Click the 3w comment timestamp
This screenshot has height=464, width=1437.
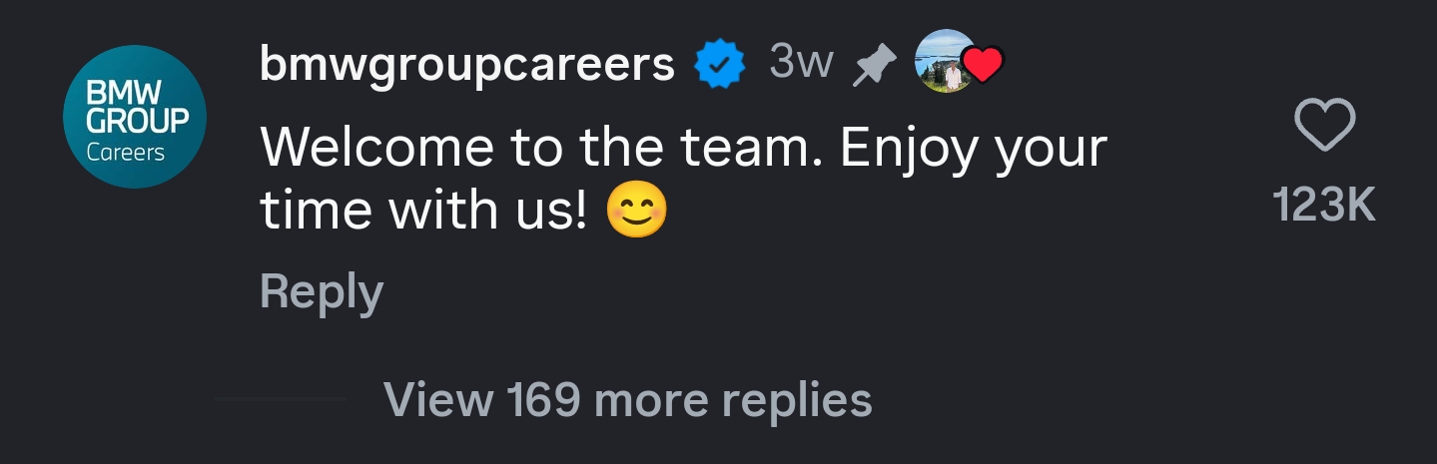click(x=801, y=64)
